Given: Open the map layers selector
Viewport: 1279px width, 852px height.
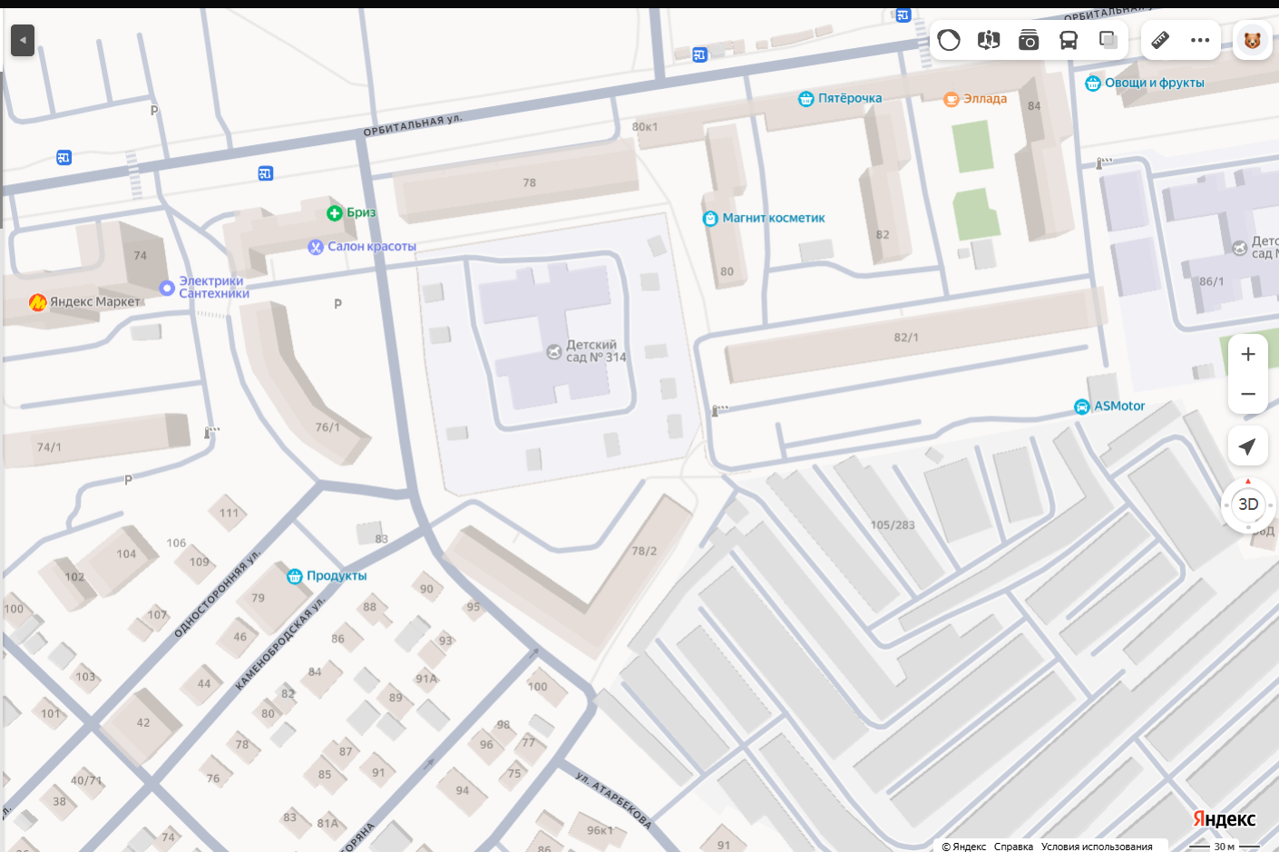Looking at the screenshot, I should (1108, 40).
